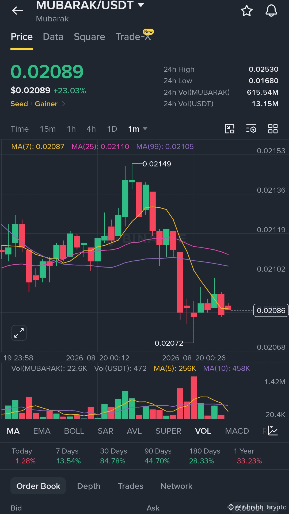Open the Depth tab
The image size is (289, 514).
(x=89, y=486)
